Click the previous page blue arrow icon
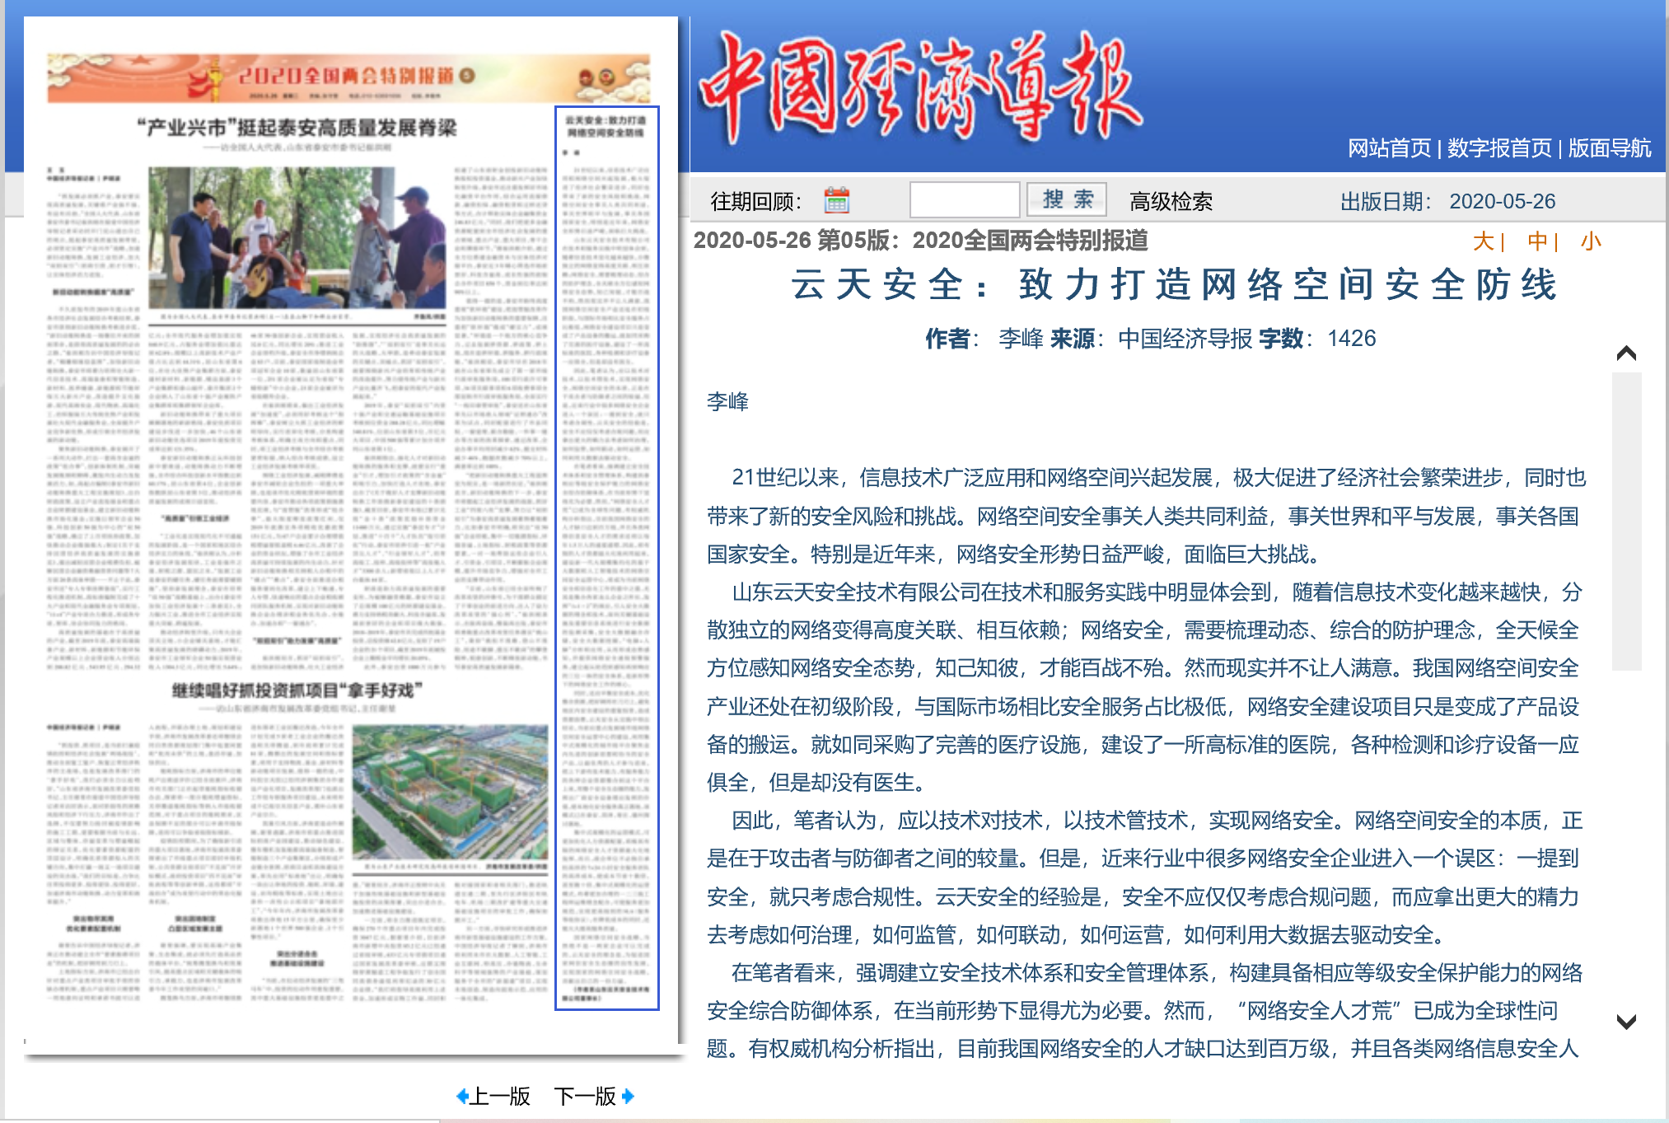Viewport: 1669px width, 1123px height. tap(462, 1096)
